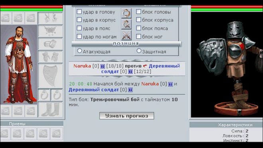Check the 'удар в корпус' attack box
This screenshot has width=263, height=148.
79,20
